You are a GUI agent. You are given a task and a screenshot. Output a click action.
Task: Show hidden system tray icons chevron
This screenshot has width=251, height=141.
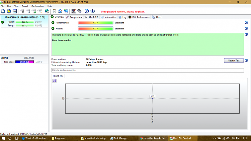(215, 138)
